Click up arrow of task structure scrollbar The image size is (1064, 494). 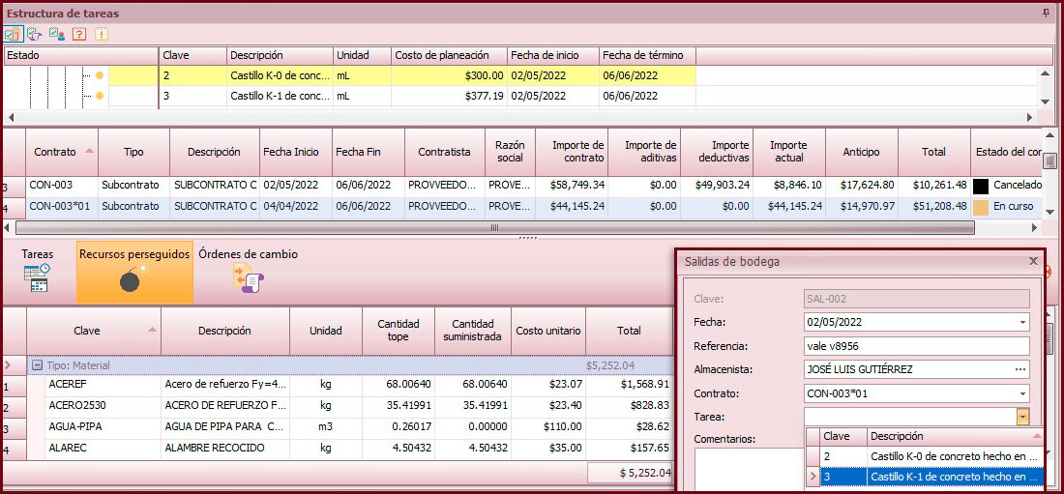tap(1048, 73)
